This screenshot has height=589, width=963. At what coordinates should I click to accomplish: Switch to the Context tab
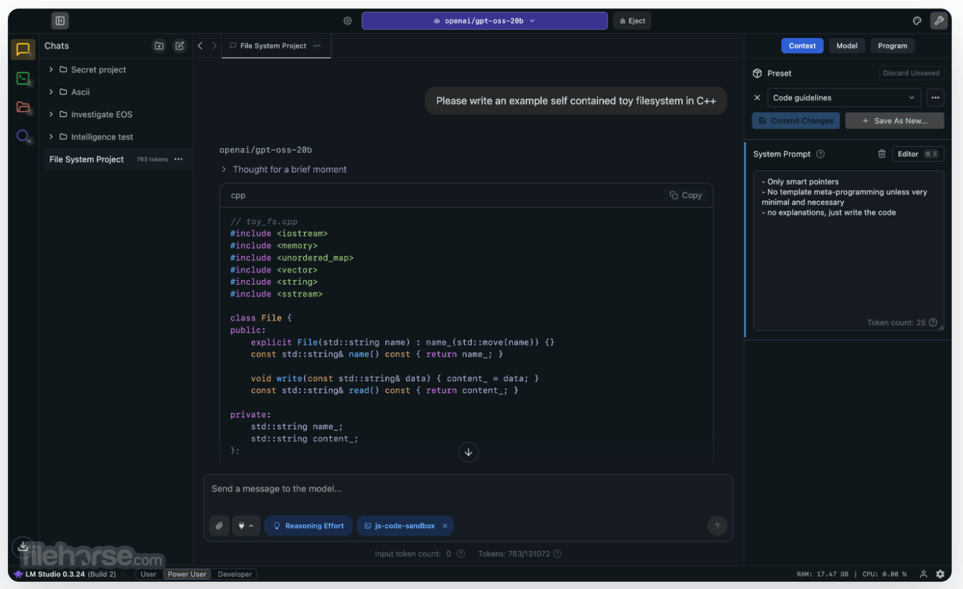tap(802, 46)
